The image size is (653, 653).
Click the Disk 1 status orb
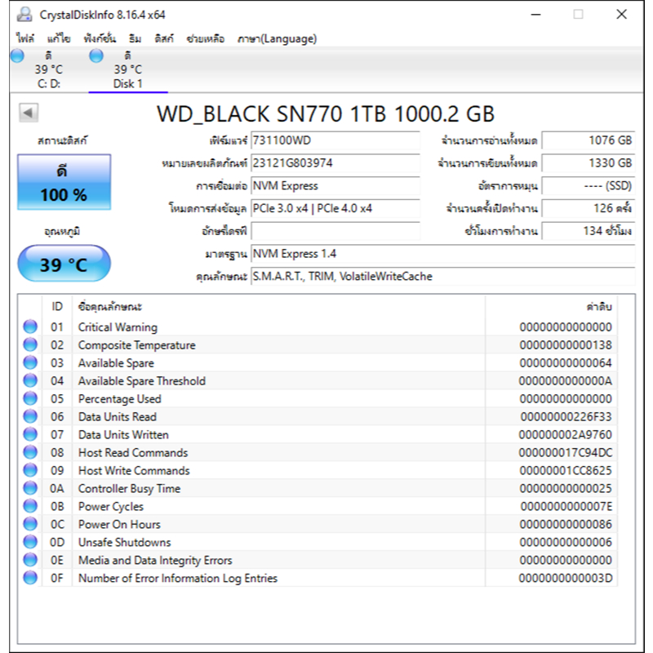(x=96, y=56)
